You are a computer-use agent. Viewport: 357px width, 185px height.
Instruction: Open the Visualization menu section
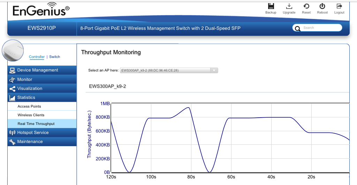[x=42, y=89]
